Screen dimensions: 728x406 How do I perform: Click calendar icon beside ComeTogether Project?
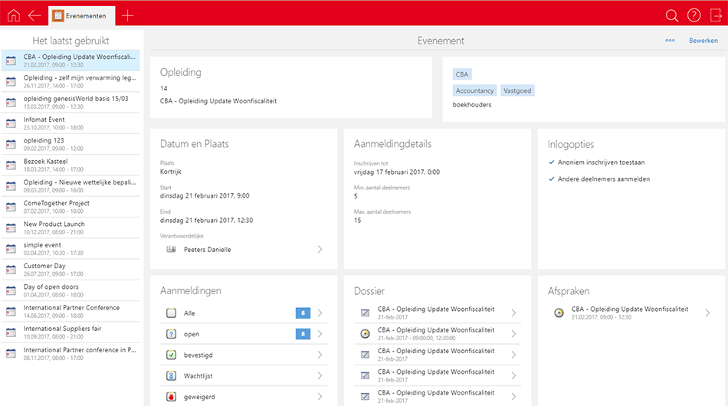pos(11,207)
